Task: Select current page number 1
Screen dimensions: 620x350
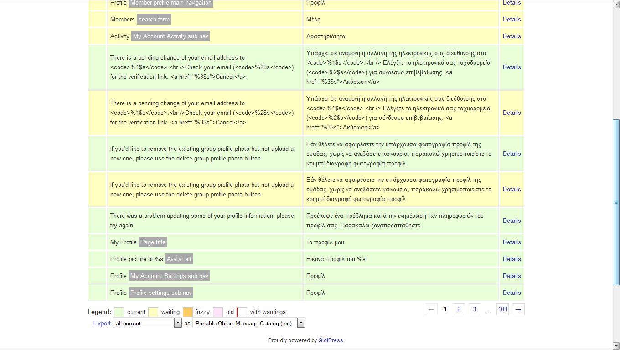Action: pyautogui.click(x=445, y=309)
